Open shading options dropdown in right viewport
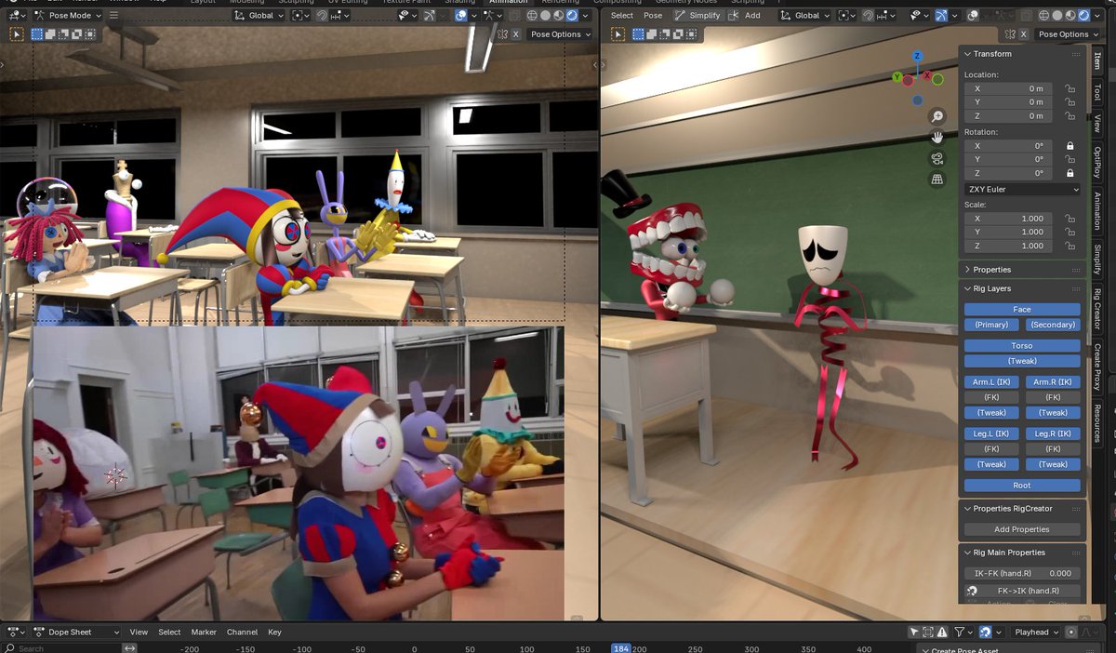The height and width of the screenshot is (653, 1116). pos(1098,15)
